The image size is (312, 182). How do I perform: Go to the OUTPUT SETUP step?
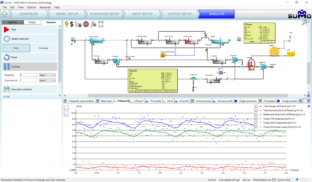[x=180, y=14]
